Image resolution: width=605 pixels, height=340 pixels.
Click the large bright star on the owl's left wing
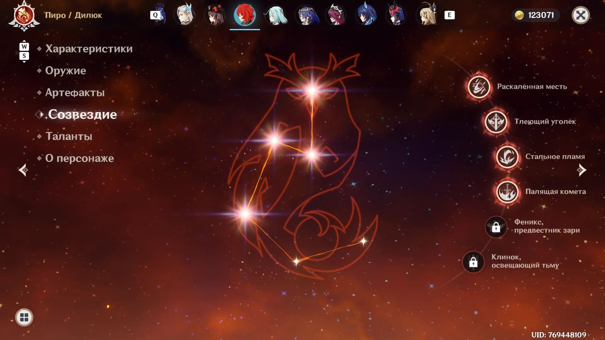245,214
